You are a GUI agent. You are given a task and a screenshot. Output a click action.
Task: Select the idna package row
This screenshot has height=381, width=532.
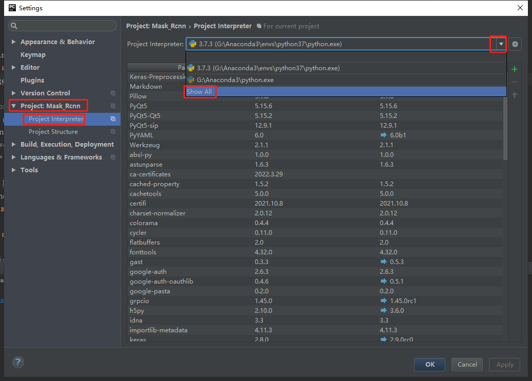tap(316, 320)
